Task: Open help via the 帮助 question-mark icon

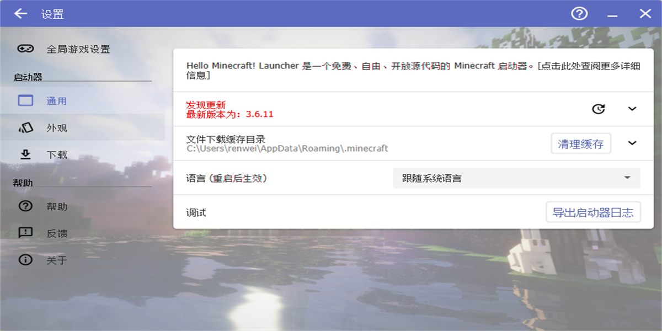Action: click(25, 206)
